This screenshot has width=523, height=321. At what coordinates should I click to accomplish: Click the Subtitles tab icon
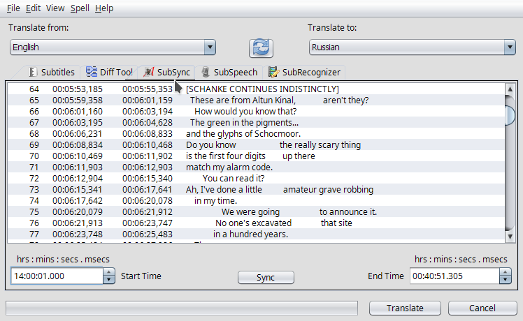tap(33, 73)
